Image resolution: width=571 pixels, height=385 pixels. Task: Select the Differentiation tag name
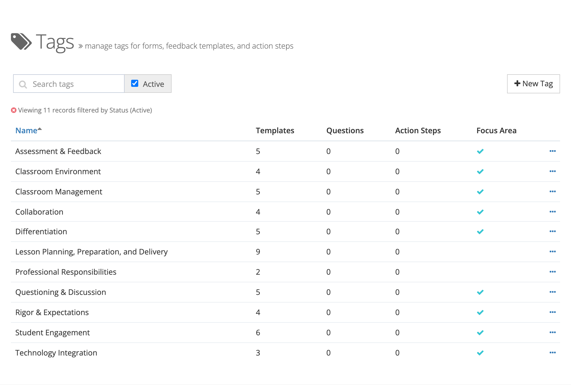click(x=41, y=232)
